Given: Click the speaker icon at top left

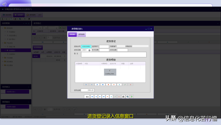Looking at the screenshot, I should (4, 5).
